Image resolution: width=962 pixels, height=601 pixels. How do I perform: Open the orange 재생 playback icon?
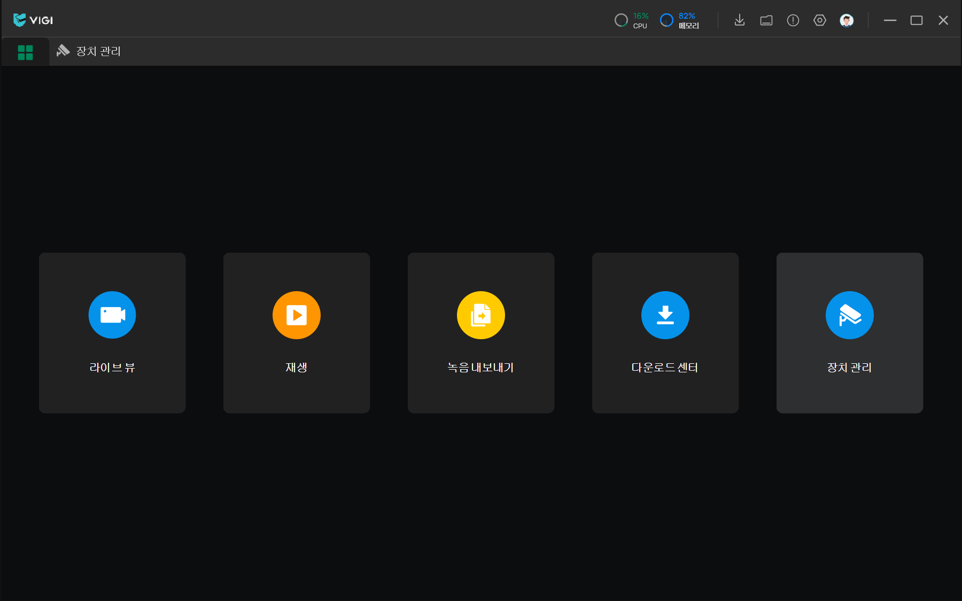[297, 315]
